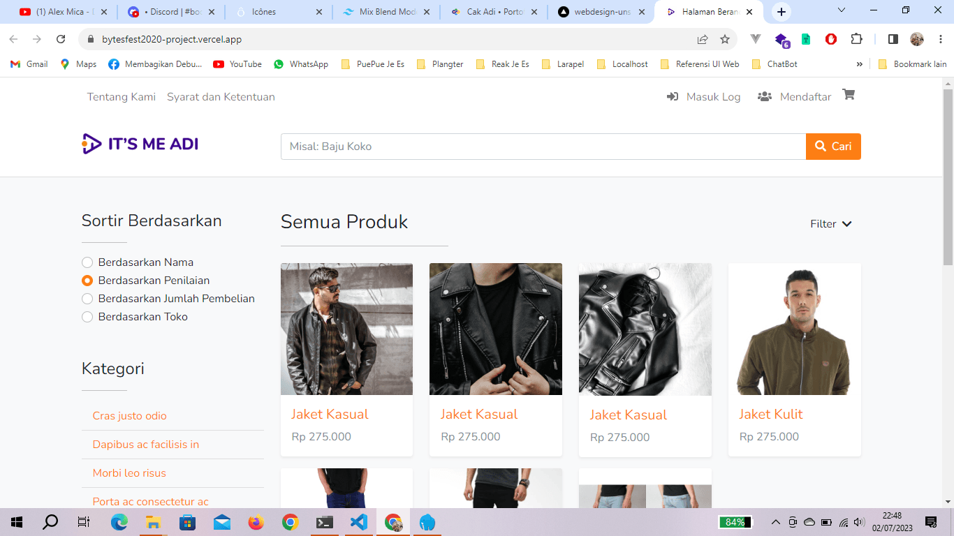Open Tentang Kami link
Viewport: 954px width, 536px height.
[x=122, y=97]
